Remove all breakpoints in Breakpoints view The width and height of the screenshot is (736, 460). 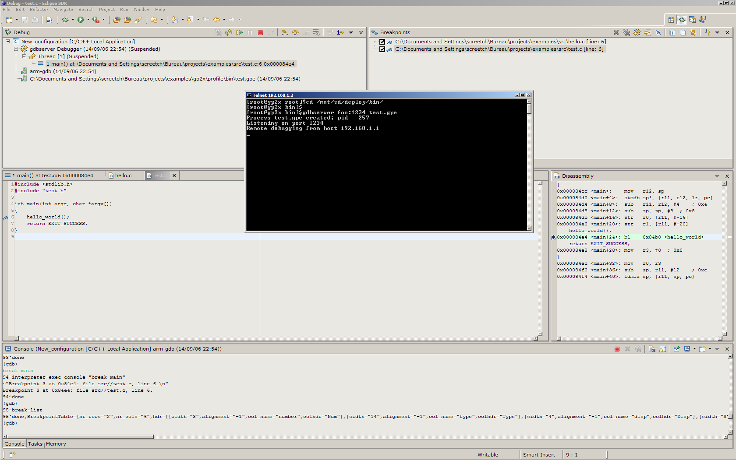(626, 32)
